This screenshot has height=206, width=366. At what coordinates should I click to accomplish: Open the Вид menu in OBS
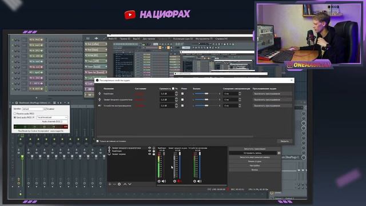pos(136,39)
